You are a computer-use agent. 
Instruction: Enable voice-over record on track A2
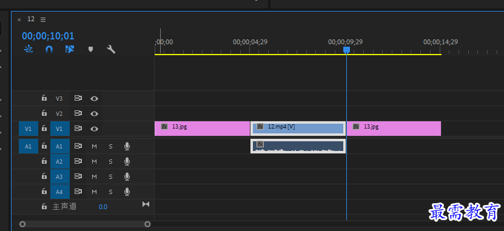127,162
